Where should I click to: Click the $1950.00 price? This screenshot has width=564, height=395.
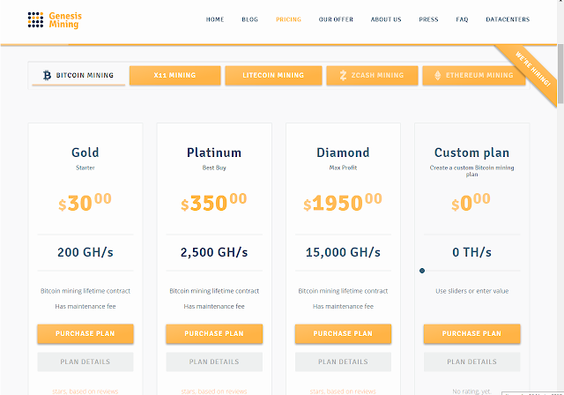(x=343, y=202)
